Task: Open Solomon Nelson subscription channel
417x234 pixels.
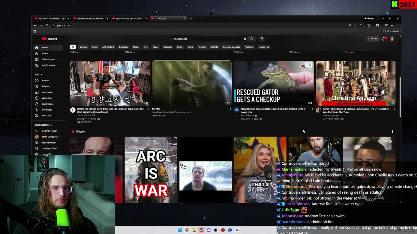Action: pyautogui.click(x=48, y=131)
